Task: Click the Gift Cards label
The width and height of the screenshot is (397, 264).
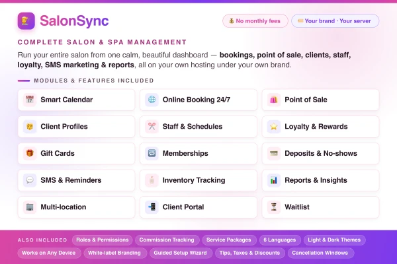Action: pyautogui.click(x=58, y=153)
